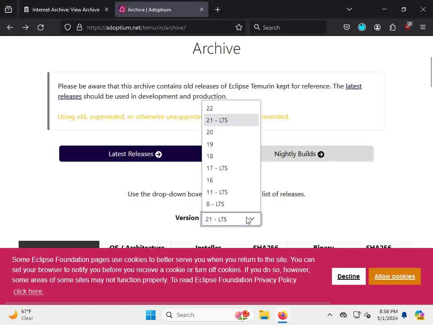Select version 18 option
Screen dimensions: 433x325
click(231, 156)
